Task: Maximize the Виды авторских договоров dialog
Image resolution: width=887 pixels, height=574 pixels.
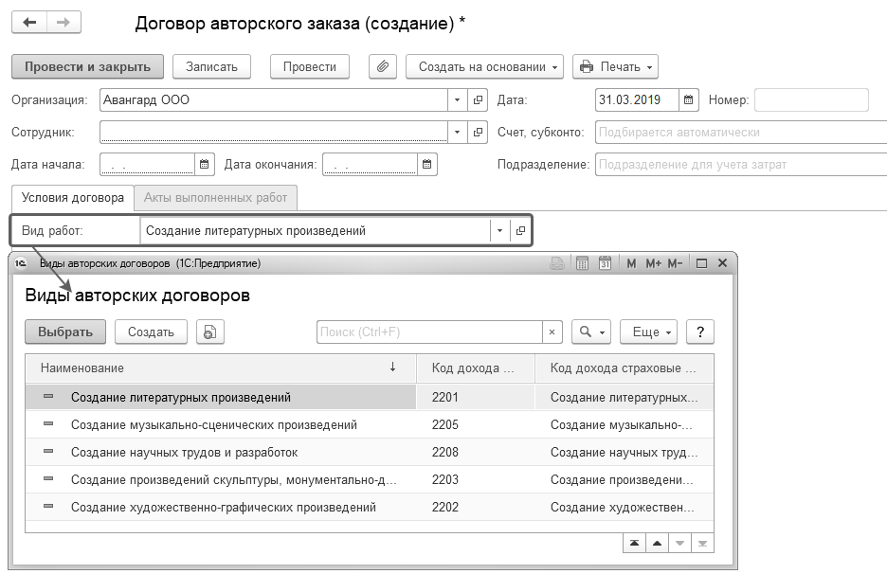Action: pyautogui.click(x=701, y=263)
